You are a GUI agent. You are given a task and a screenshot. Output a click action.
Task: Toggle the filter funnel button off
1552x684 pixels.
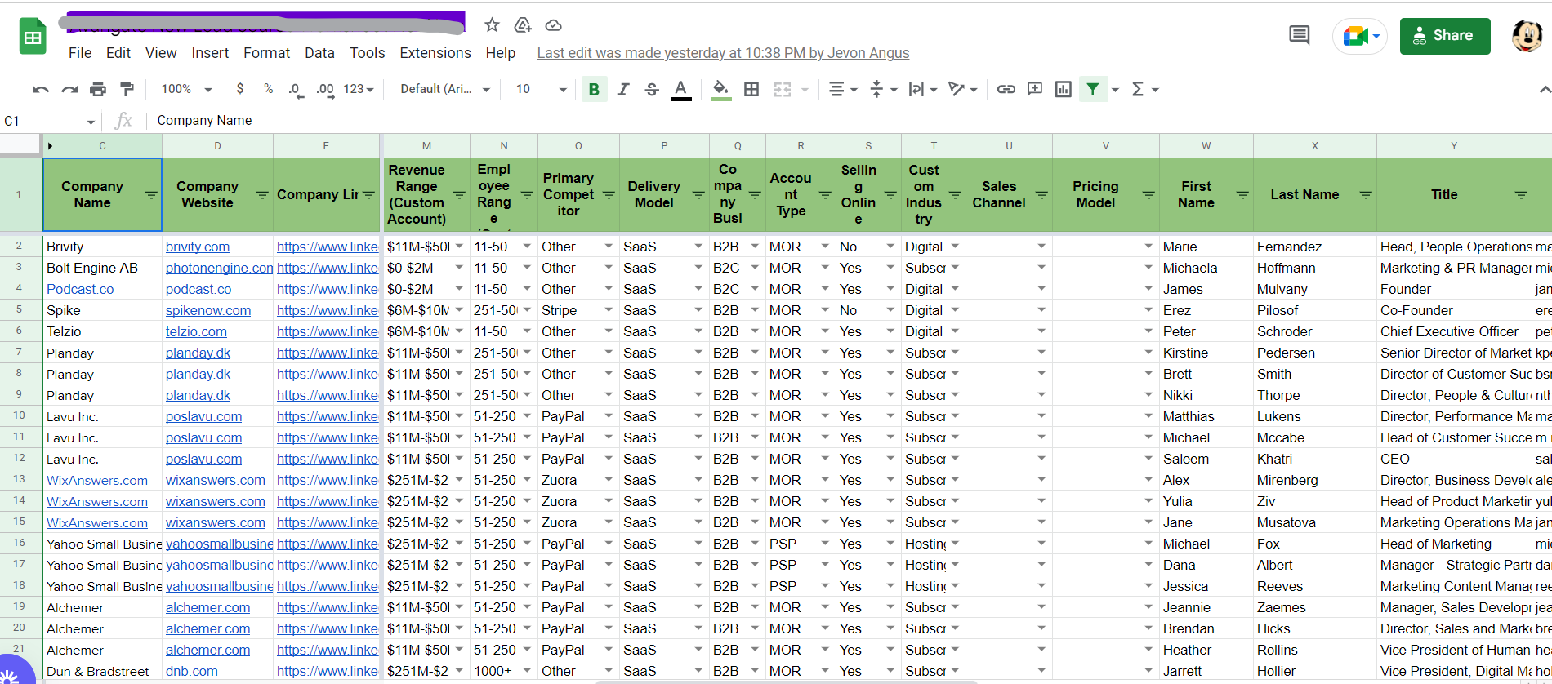coord(1093,89)
